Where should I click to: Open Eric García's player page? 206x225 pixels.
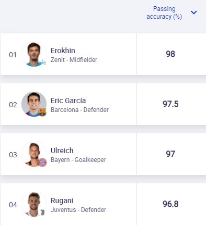point(68,101)
